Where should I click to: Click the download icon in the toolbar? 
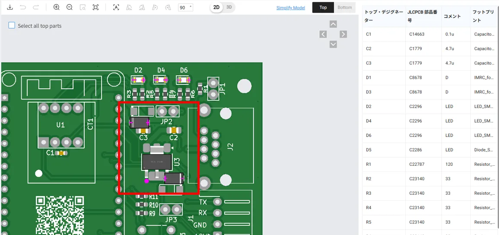point(10,7)
